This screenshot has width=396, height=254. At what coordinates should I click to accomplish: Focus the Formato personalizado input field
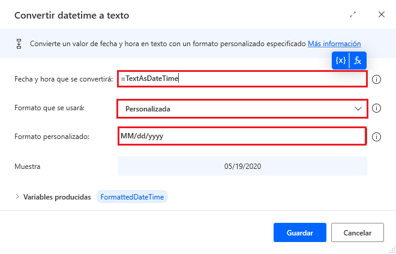pos(242,137)
